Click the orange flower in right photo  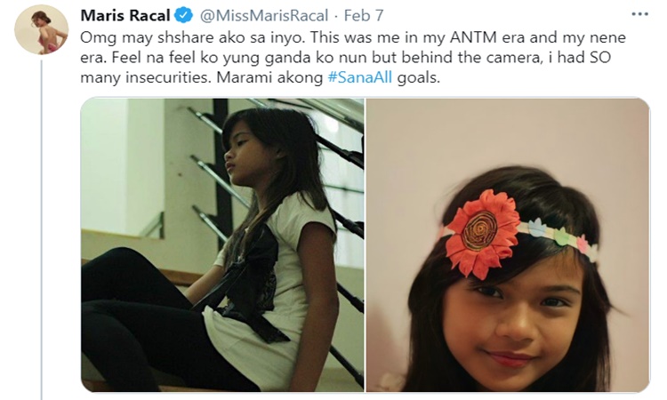click(x=482, y=231)
